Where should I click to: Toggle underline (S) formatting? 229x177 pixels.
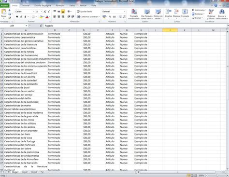pos(25,17)
